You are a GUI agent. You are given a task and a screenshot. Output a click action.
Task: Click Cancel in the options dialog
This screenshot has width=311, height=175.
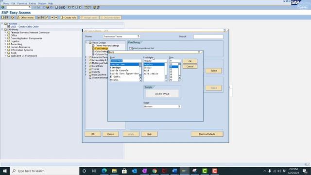click(x=111, y=134)
